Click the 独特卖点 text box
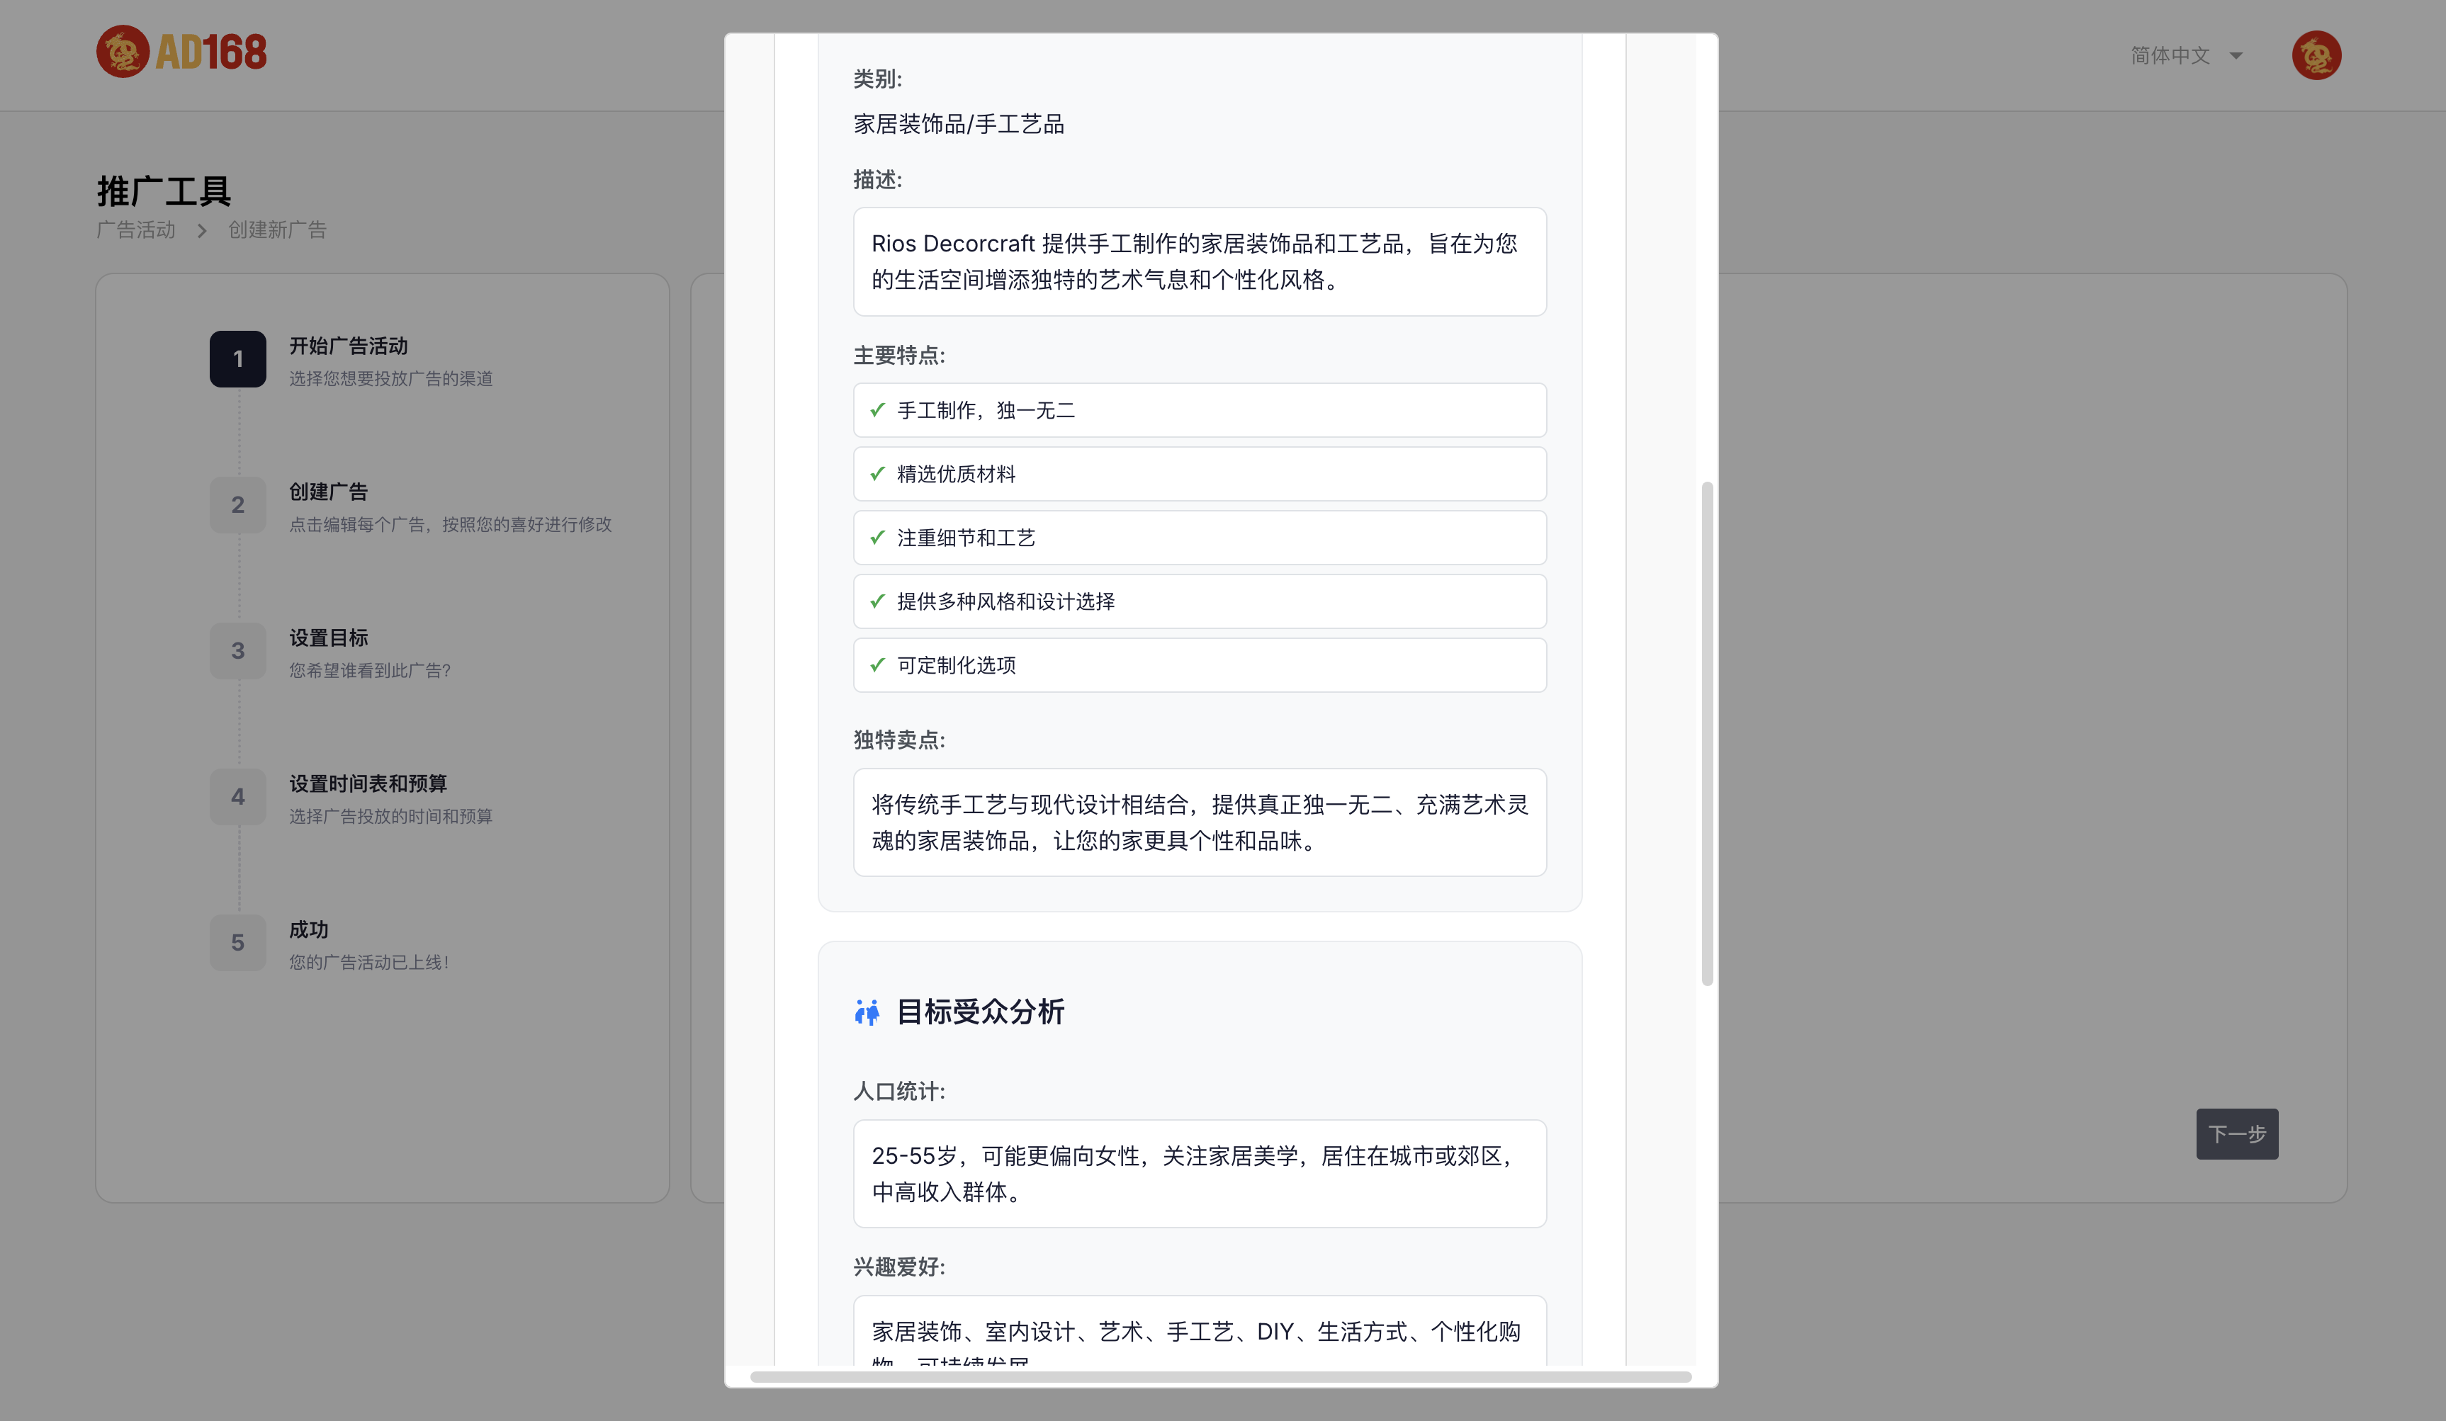 pos(1200,822)
